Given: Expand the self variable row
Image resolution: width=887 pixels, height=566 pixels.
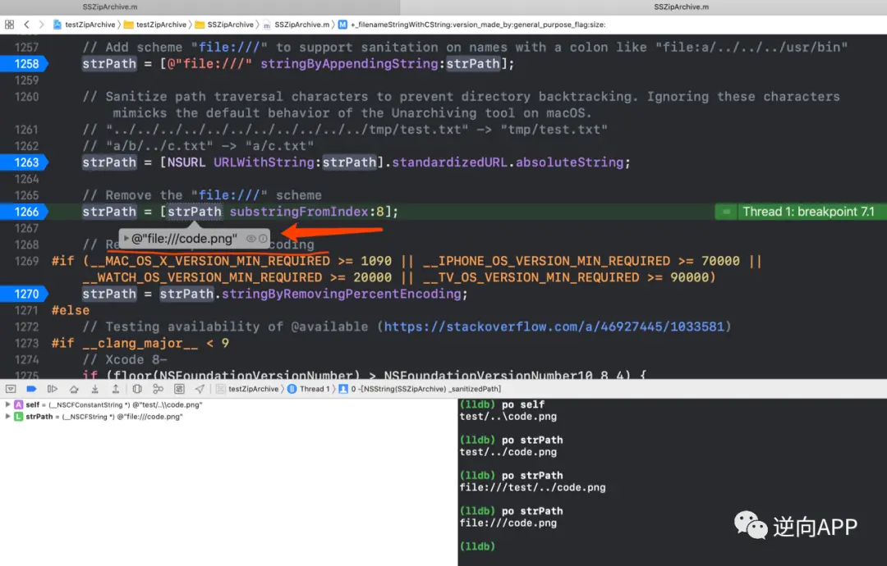Looking at the screenshot, I should pos(7,404).
